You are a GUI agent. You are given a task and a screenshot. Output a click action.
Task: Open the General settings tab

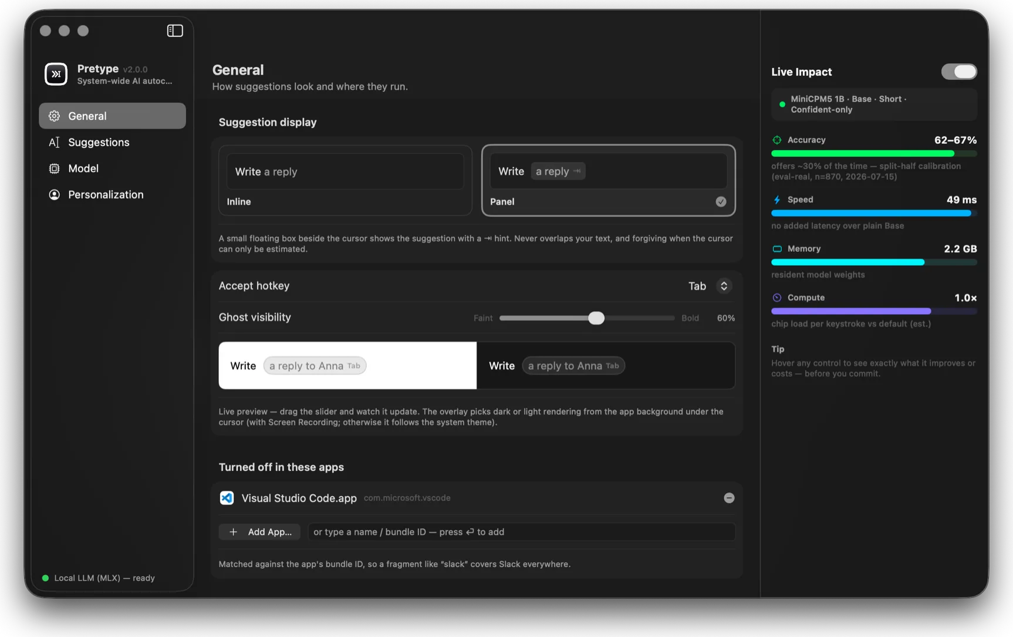(112, 116)
